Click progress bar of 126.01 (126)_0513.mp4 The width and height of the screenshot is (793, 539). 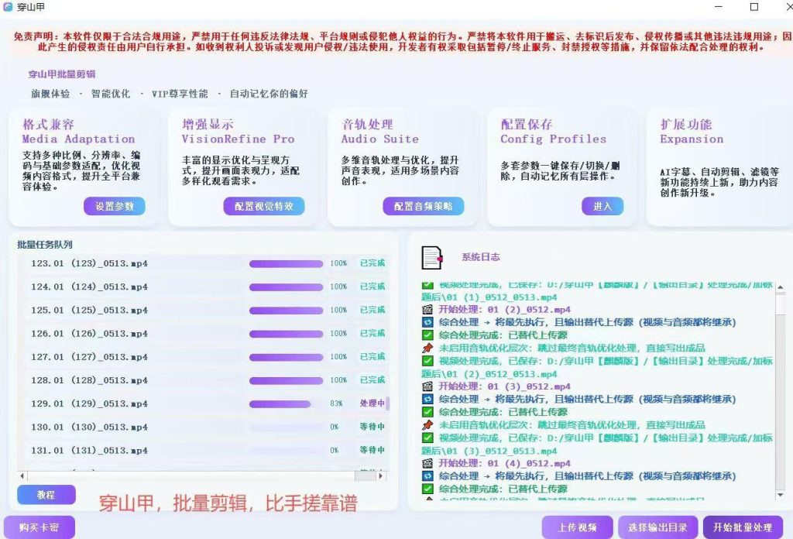click(x=286, y=334)
